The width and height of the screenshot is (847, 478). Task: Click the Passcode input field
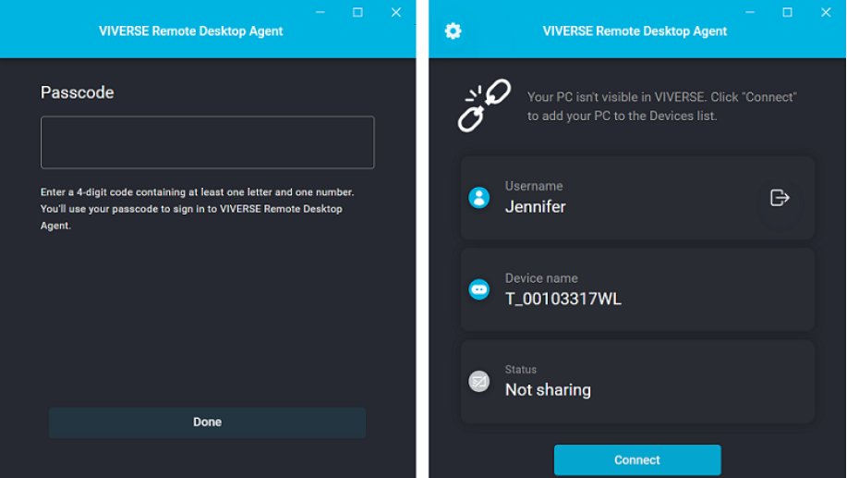(x=208, y=142)
